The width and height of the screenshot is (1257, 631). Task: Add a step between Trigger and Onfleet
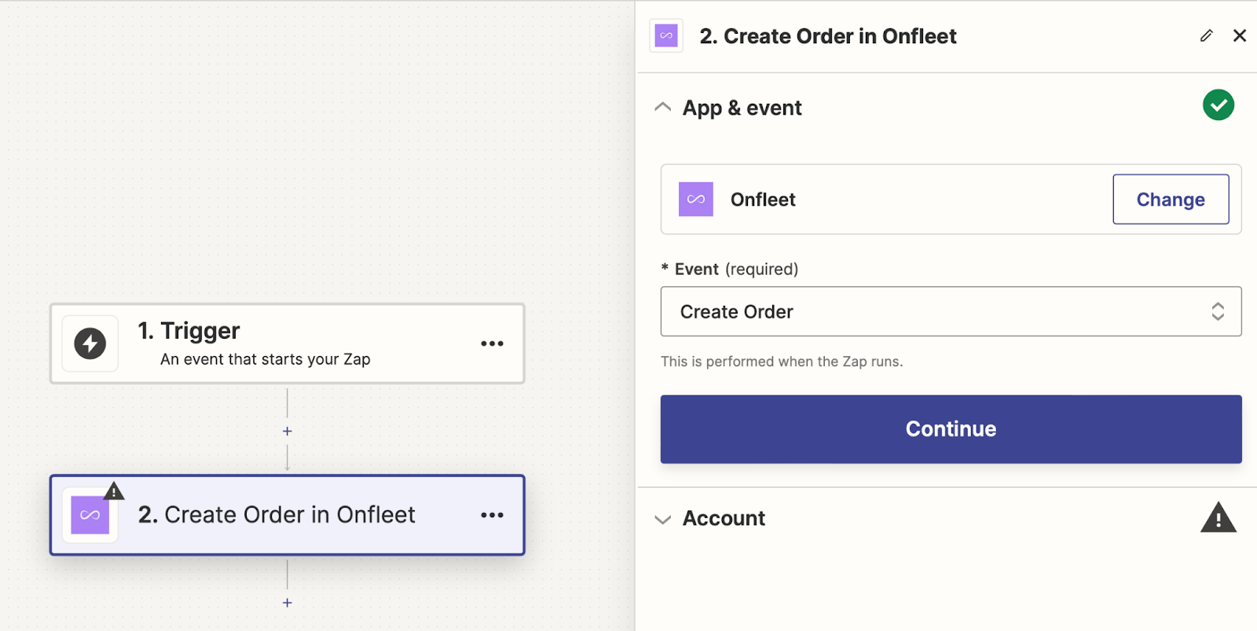point(288,431)
